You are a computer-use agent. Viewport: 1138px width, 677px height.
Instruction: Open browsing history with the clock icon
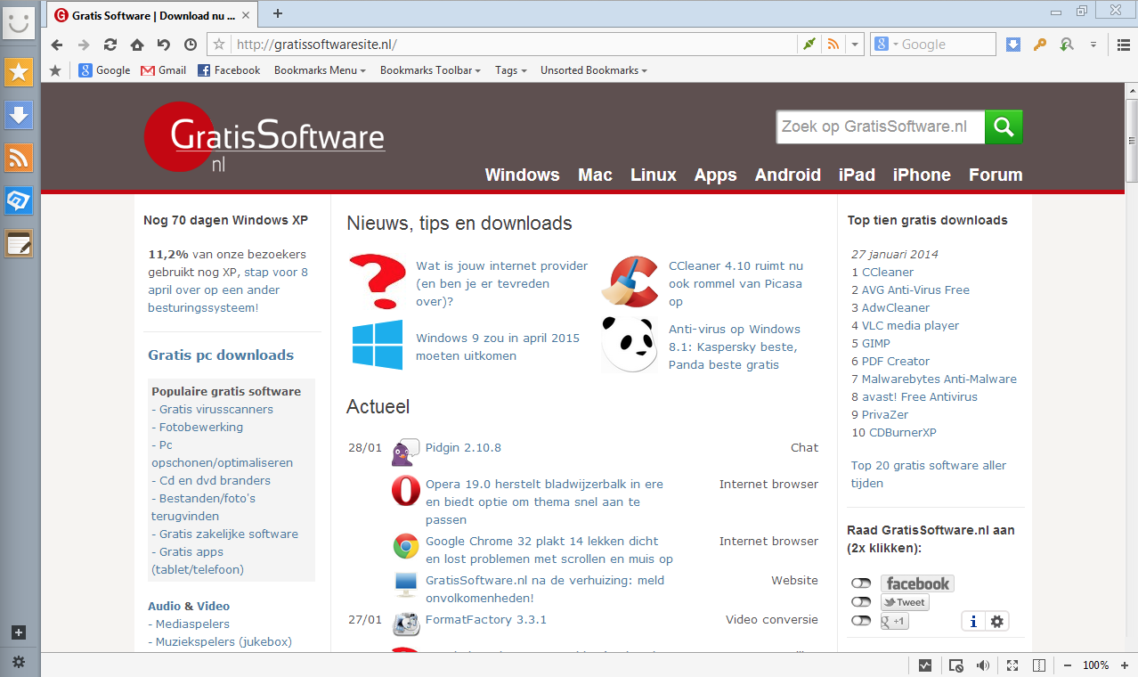(191, 45)
